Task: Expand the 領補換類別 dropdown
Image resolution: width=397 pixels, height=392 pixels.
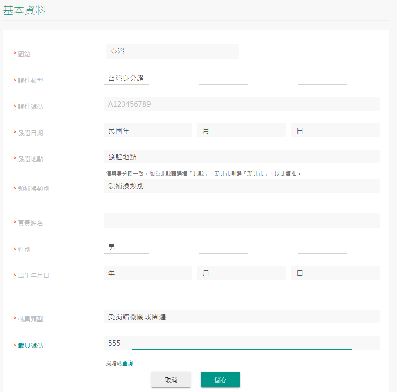Action: pos(241,186)
